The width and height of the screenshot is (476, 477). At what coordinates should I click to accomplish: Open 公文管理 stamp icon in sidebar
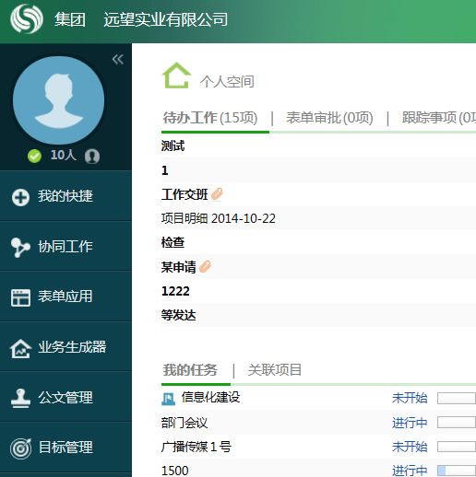20,398
